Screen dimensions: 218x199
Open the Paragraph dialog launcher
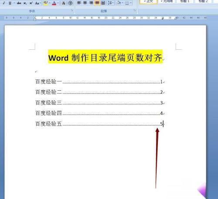coord(135,10)
